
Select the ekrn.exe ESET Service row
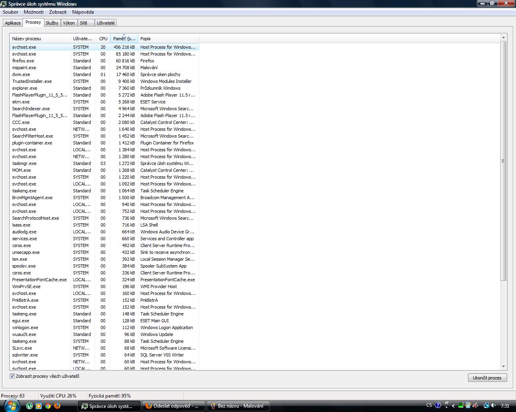pos(104,102)
